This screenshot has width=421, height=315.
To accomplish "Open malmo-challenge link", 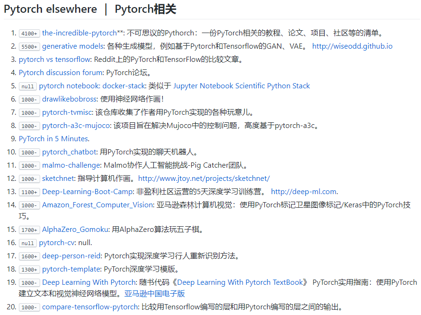I will [71, 165].
